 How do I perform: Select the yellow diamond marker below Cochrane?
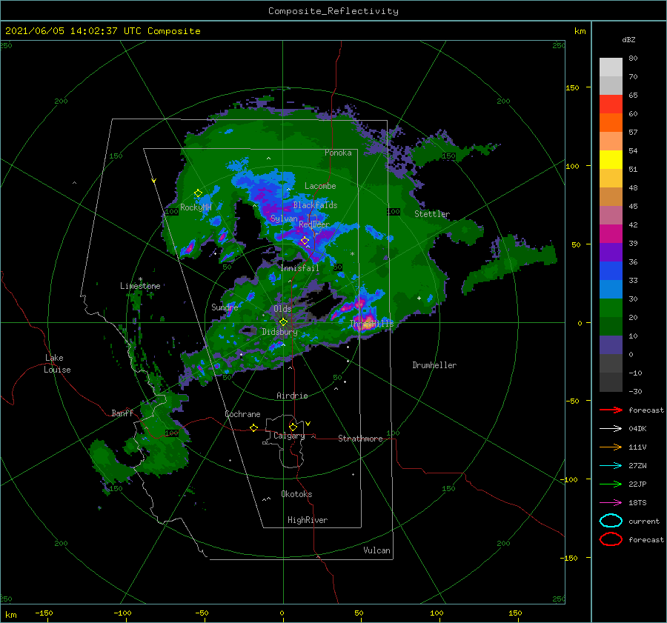tap(253, 427)
